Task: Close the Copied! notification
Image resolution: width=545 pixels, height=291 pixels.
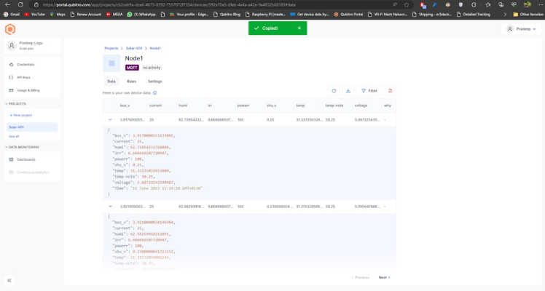Action: click(x=299, y=28)
